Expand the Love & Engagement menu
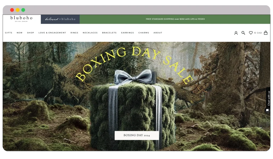Image resolution: width=273 pixels, height=159 pixels. 52,33
